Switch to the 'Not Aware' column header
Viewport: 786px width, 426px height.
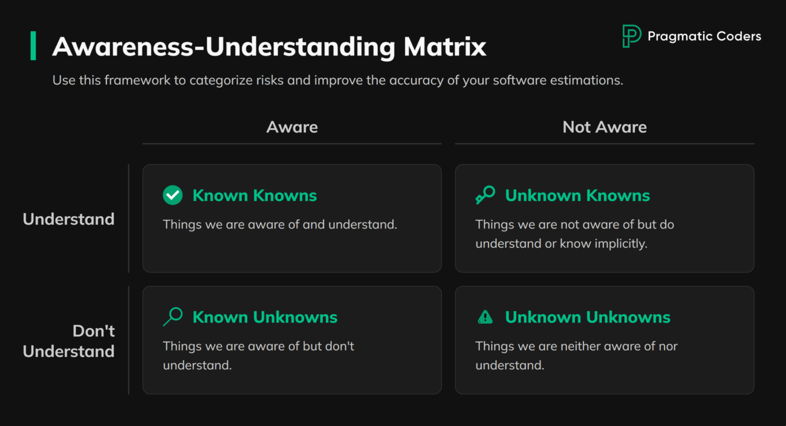[604, 127]
